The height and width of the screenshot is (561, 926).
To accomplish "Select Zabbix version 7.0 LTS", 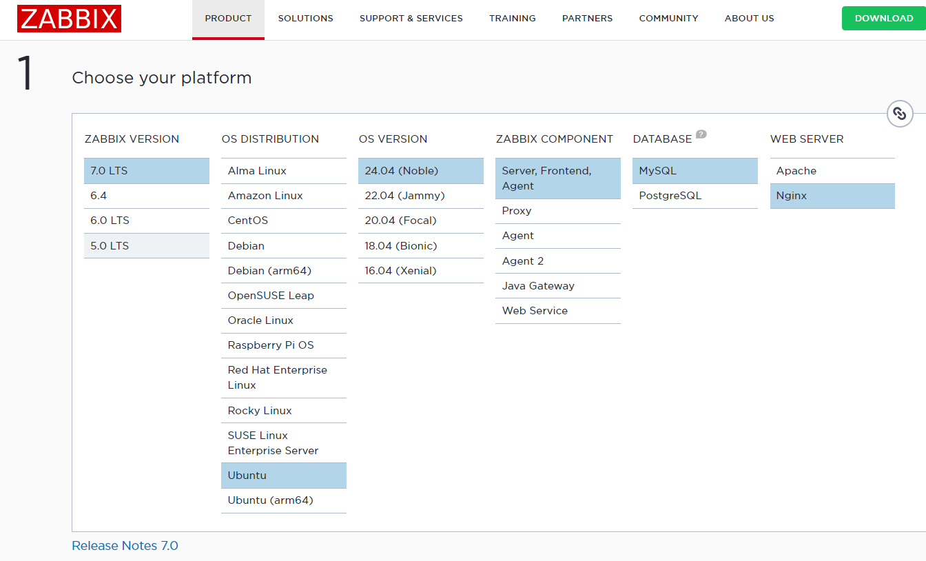I will pos(147,171).
